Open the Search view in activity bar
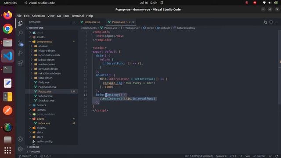This screenshot has width=281, height=158. (20, 33)
